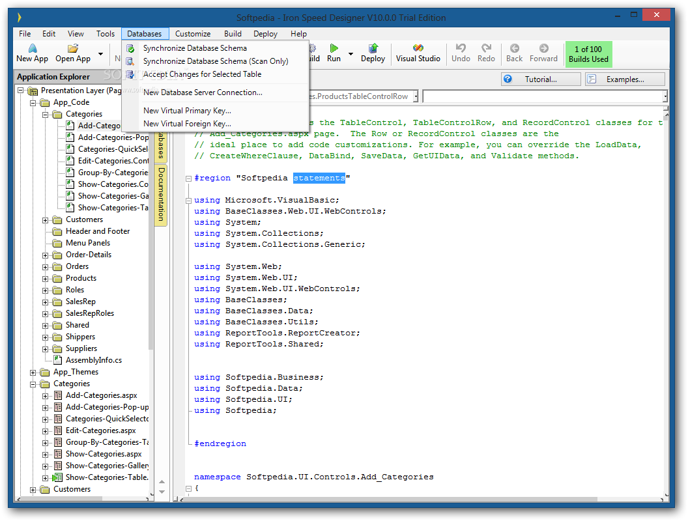Viewport: 688px width, 521px height.
Task: Click the 1 of 100 Builds Used indicator
Action: [588, 54]
